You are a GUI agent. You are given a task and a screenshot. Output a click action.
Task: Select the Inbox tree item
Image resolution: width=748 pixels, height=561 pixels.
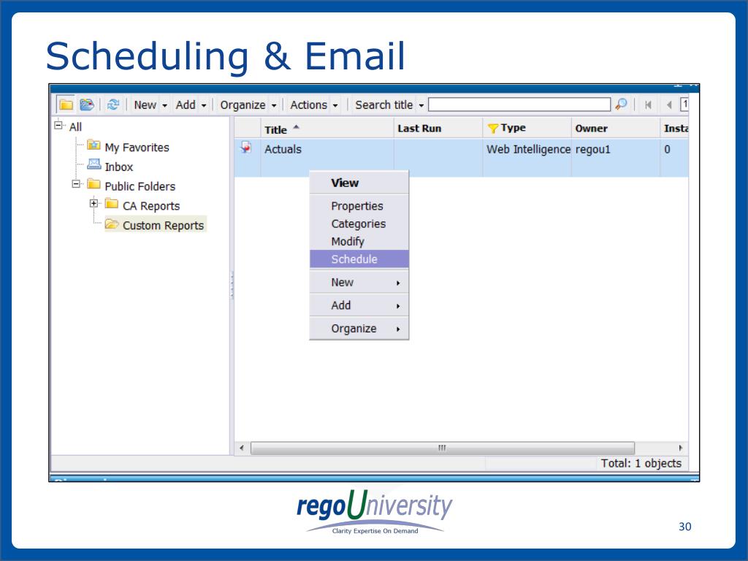tap(119, 167)
